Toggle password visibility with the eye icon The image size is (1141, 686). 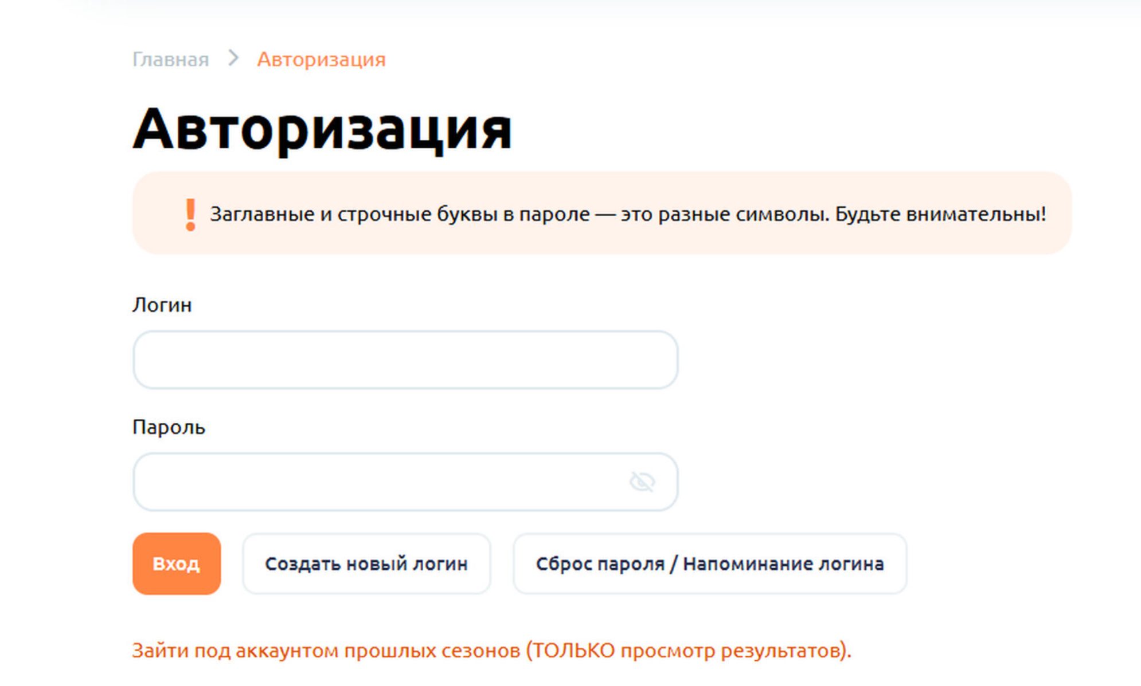(x=642, y=482)
